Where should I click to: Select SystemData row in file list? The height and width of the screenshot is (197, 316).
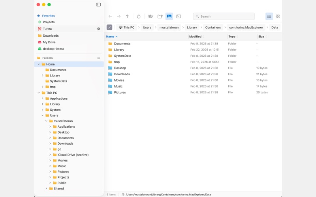(x=193, y=56)
